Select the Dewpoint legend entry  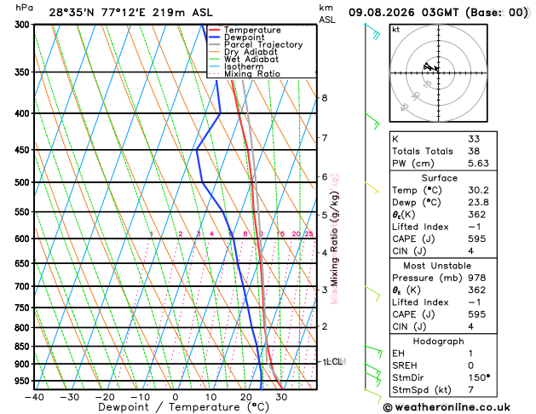pyautogui.click(x=237, y=37)
